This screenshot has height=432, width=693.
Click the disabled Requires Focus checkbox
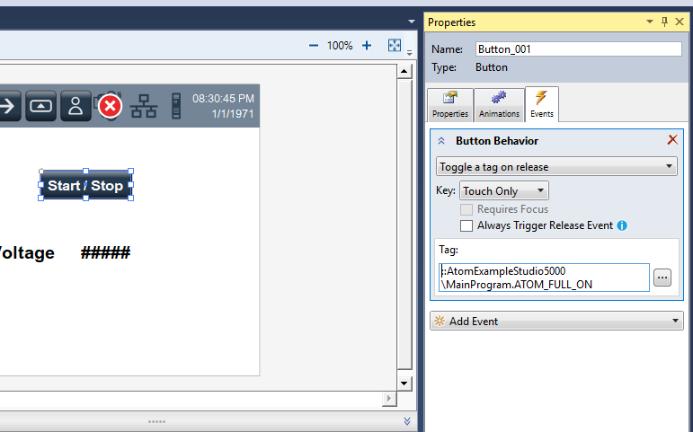pyautogui.click(x=466, y=209)
